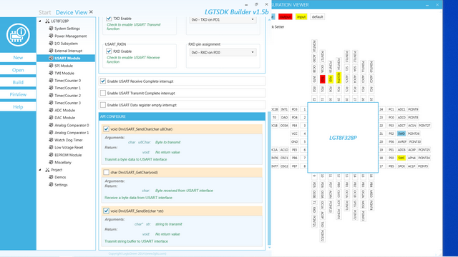Screen dimensions: 458x257
Task: Click the LGT8F328P root node icon
Action: click(47, 21)
